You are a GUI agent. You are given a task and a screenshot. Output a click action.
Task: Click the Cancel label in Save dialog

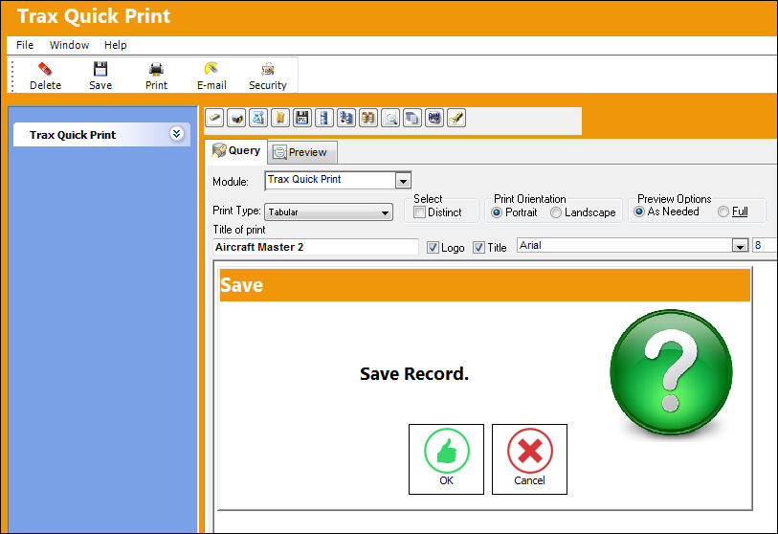click(x=529, y=480)
